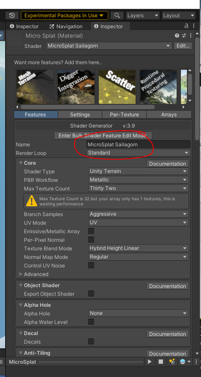This screenshot has width=201, height=377.
Task: Open the Inspector tab kebab menu
Action: 194,26
